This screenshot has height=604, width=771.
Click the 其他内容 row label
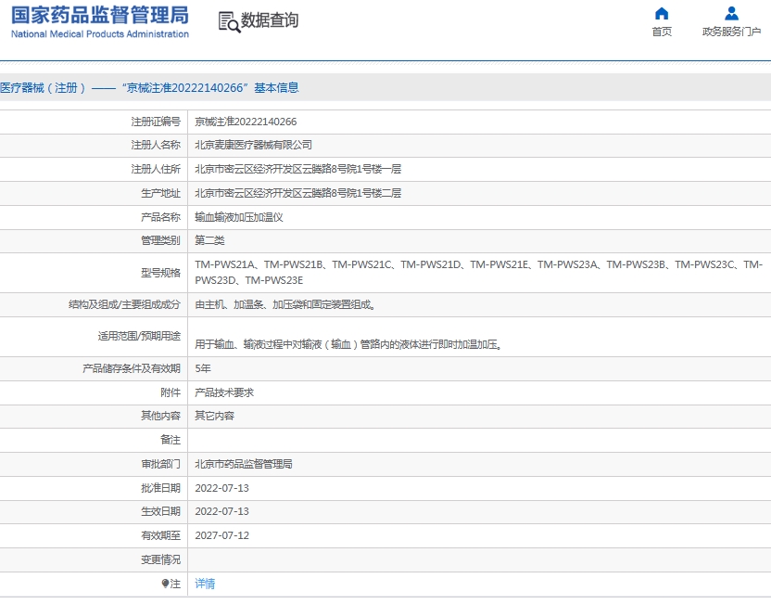161,416
